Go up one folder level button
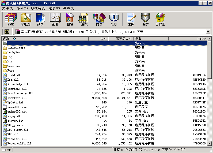Image resolution: width=213 pixels, height=153 pixels. [x=7, y=32]
